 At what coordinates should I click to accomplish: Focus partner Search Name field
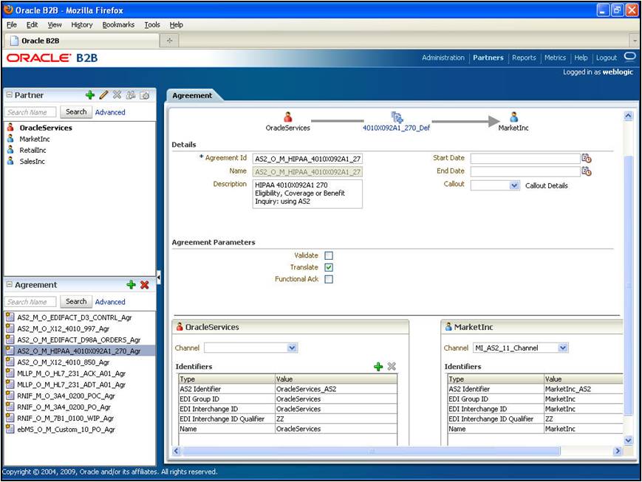tap(30, 112)
